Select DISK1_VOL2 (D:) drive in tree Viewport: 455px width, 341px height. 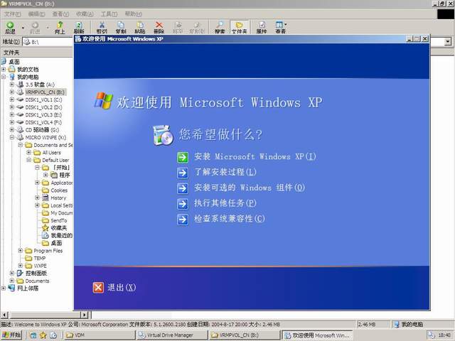(43, 107)
